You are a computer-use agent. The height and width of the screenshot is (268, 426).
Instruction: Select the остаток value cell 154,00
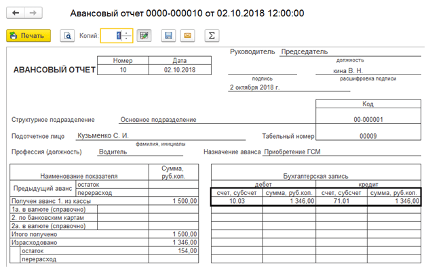(174, 250)
